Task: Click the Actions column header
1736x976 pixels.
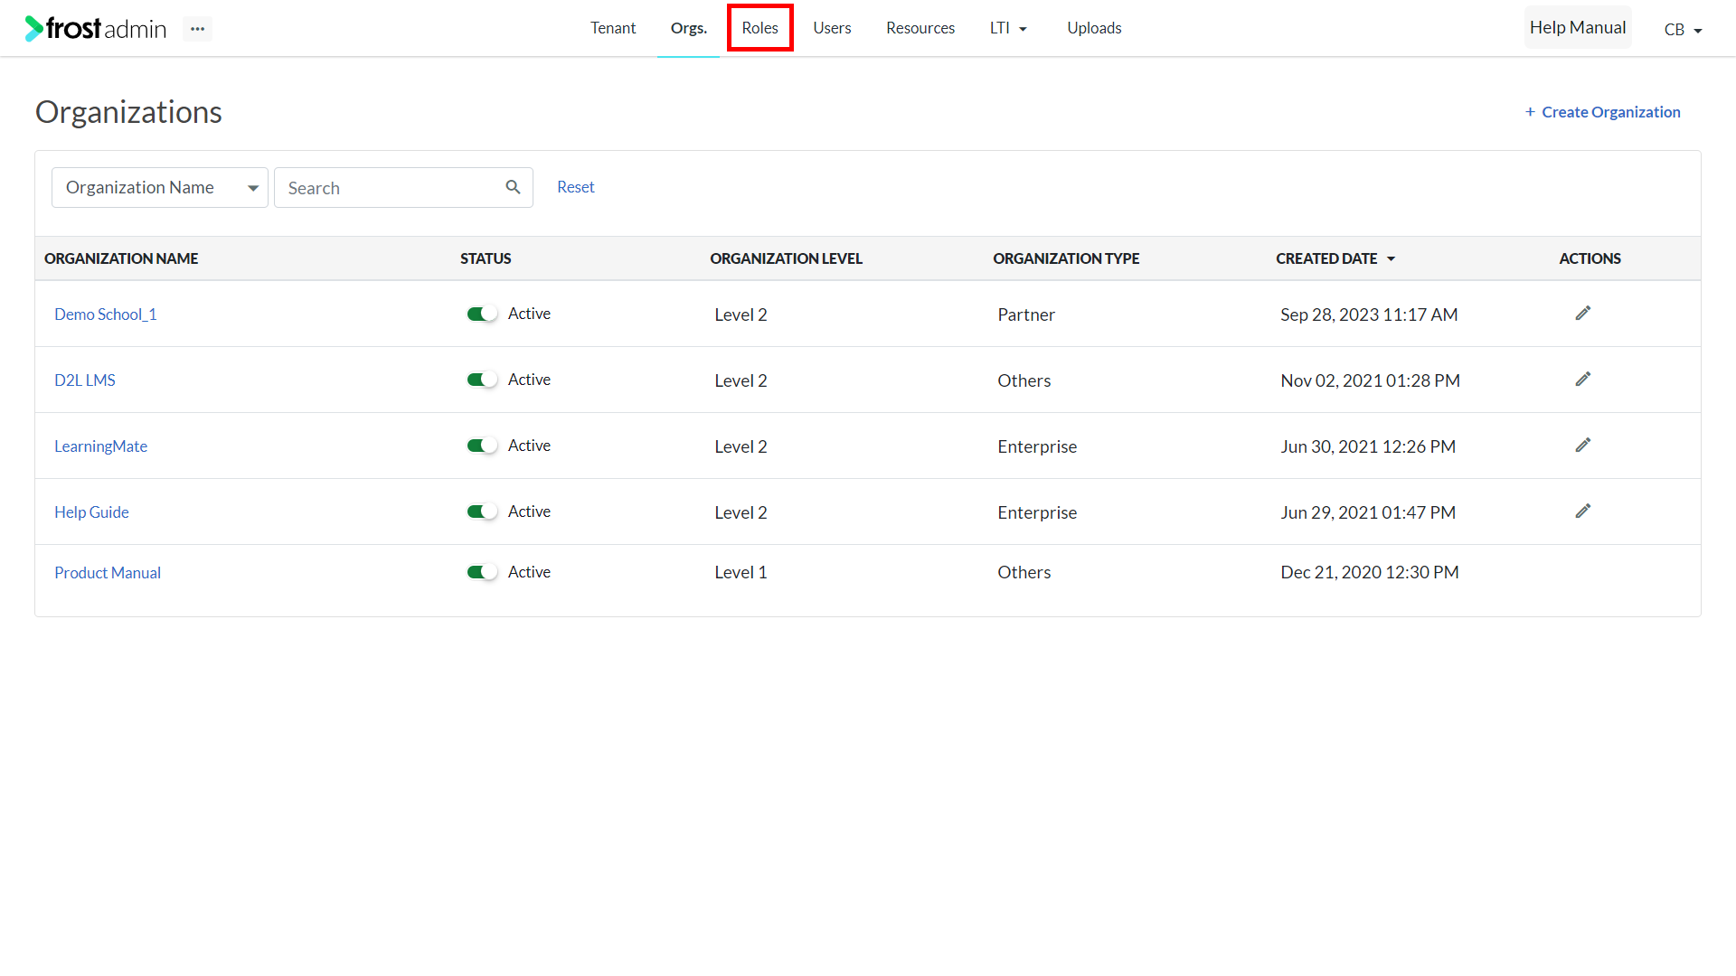Action: (x=1590, y=258)
